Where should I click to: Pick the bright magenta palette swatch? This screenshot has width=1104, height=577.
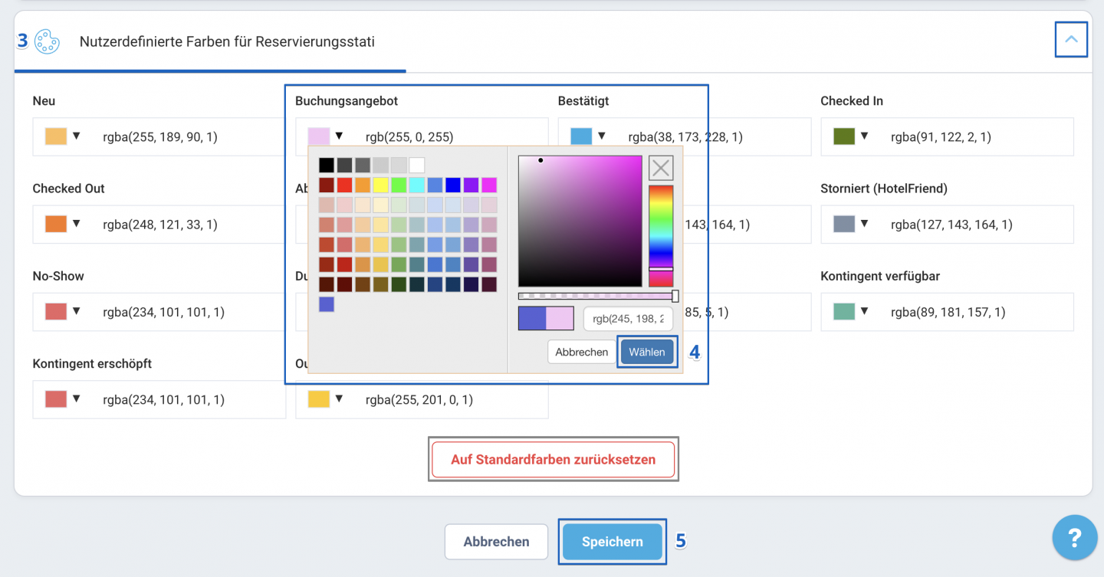click(488, 185)
